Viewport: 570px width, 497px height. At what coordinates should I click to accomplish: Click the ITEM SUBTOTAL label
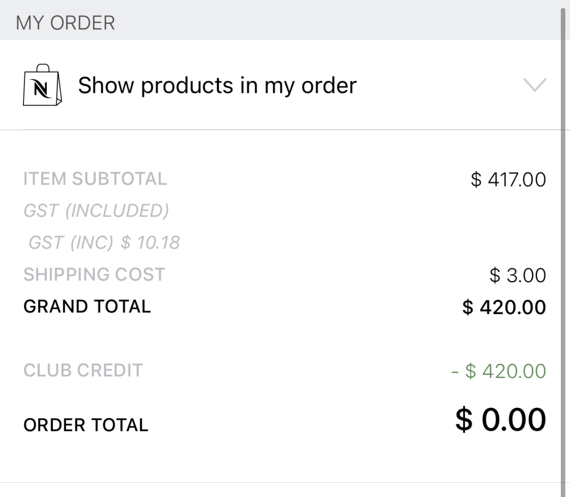point(95,179)
